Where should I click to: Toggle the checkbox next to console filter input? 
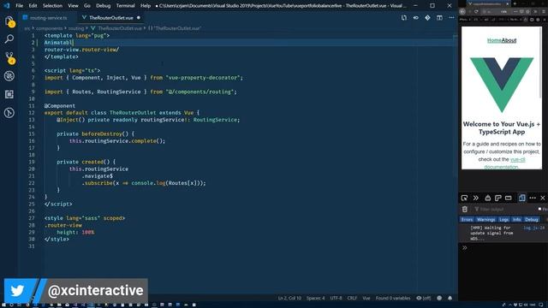pos(539,209)
